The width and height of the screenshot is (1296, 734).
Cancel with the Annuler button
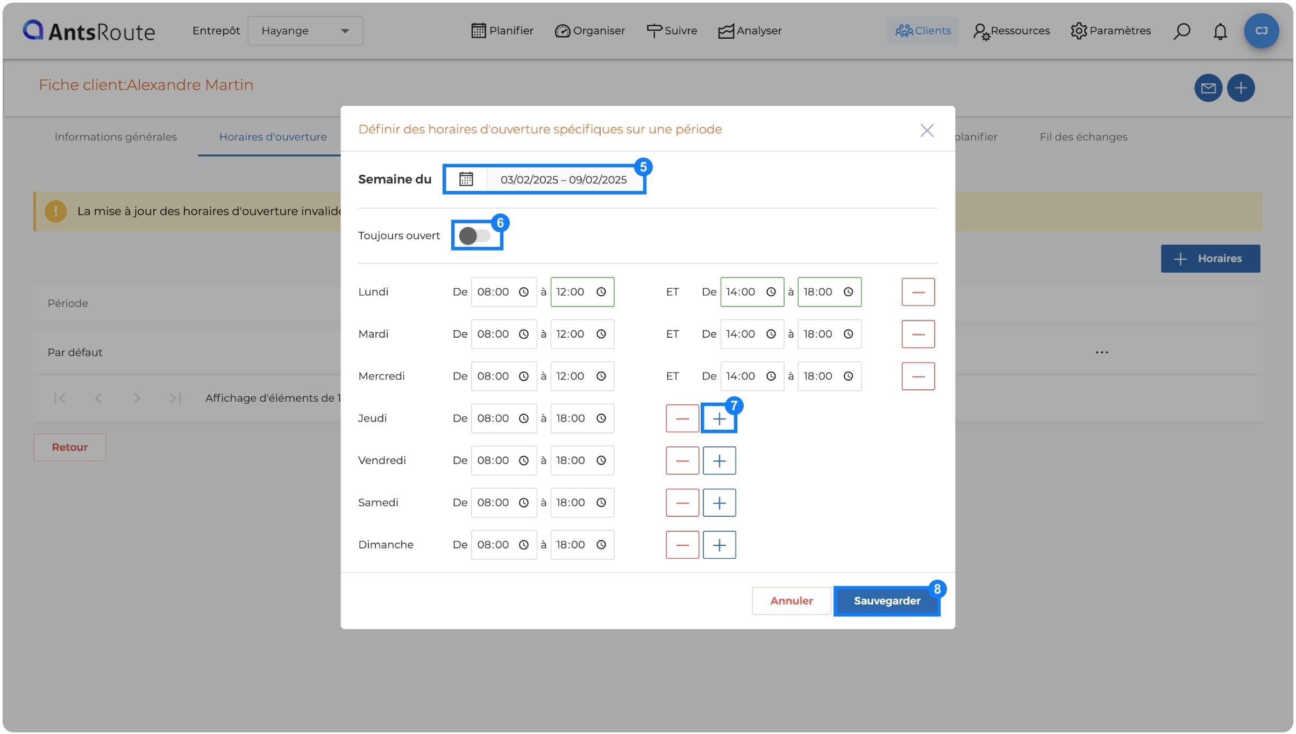791,601
